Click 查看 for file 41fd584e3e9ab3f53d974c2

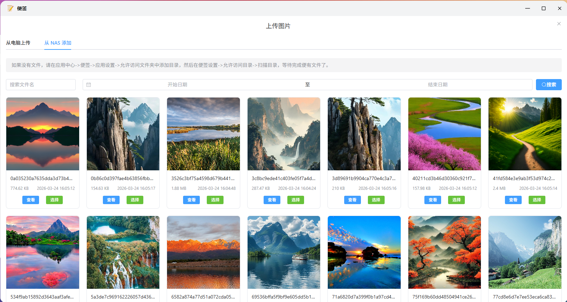tap(513, 200)
